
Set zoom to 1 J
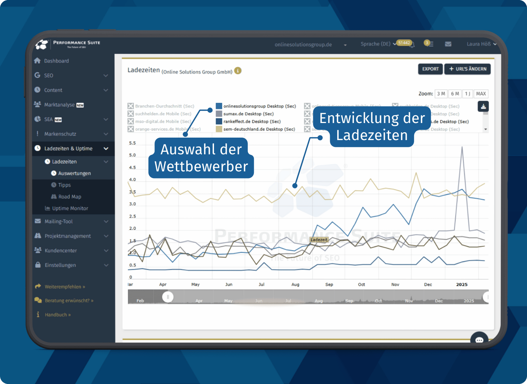468,94
